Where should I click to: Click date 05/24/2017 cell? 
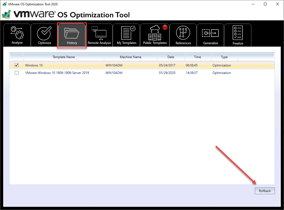(x=167, y=65)
